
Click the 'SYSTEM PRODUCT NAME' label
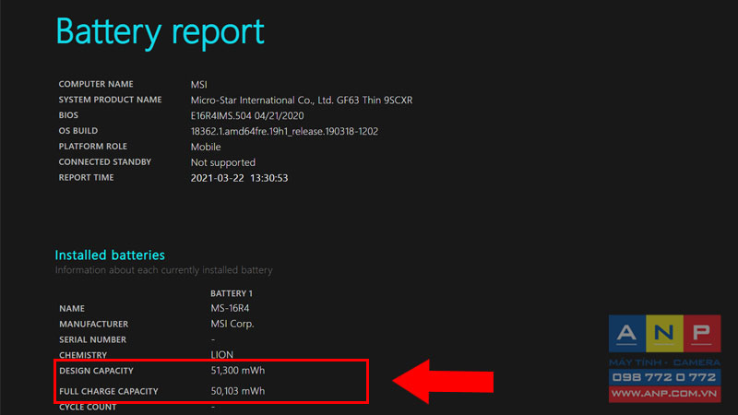[x=110, y=100]
